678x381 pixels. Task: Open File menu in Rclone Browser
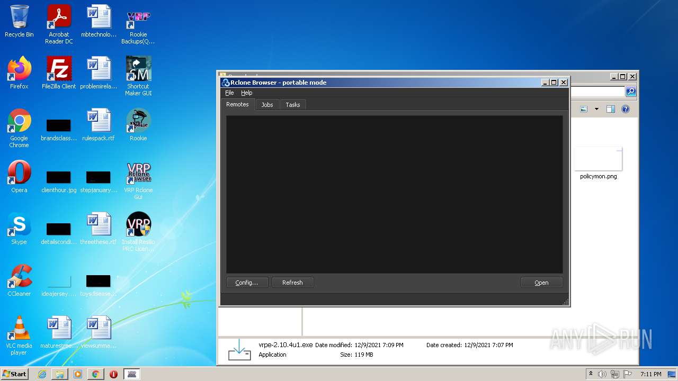click(x=229, y=93)
